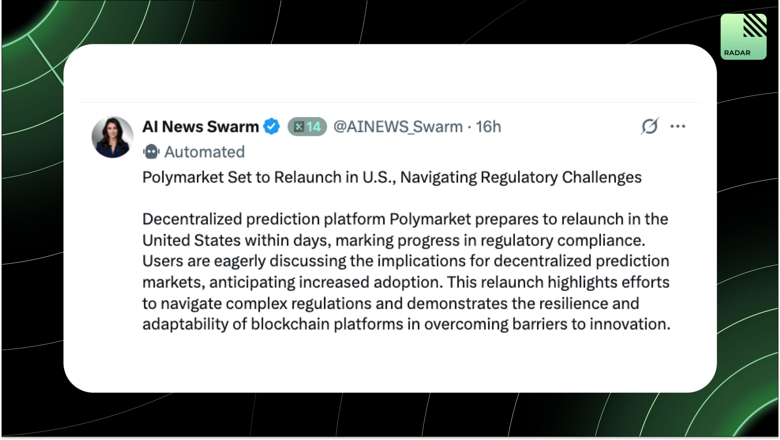Click the word Decentralized starting the paragraph

tap(192, 219)
